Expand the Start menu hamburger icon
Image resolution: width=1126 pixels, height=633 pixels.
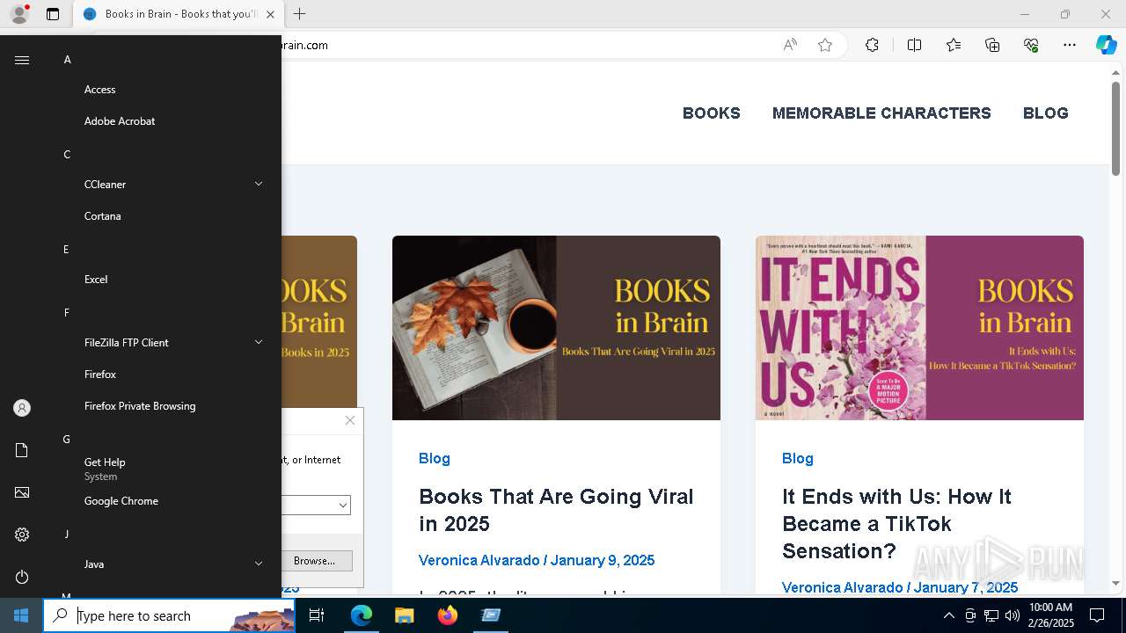[22, 60]
